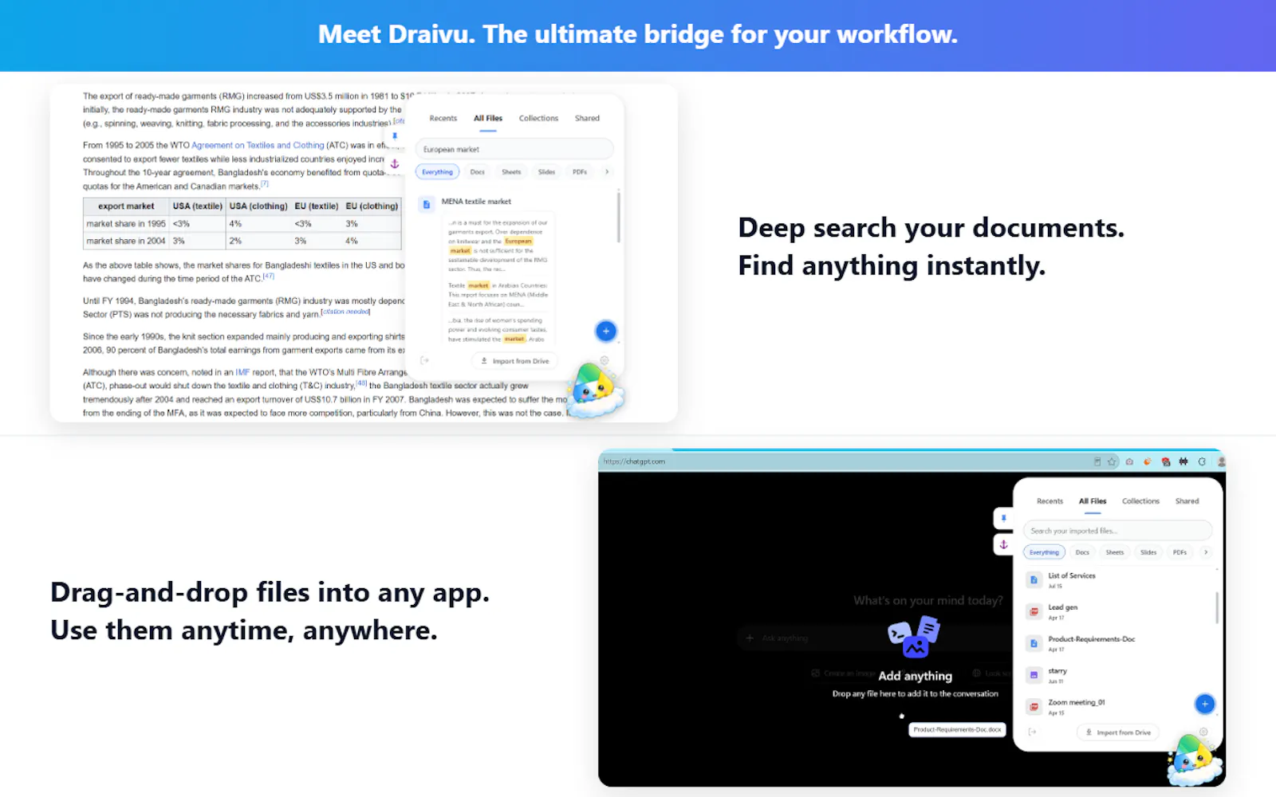Toggle the Docs filter in the ChatGPT file panel

point(1082,552)
